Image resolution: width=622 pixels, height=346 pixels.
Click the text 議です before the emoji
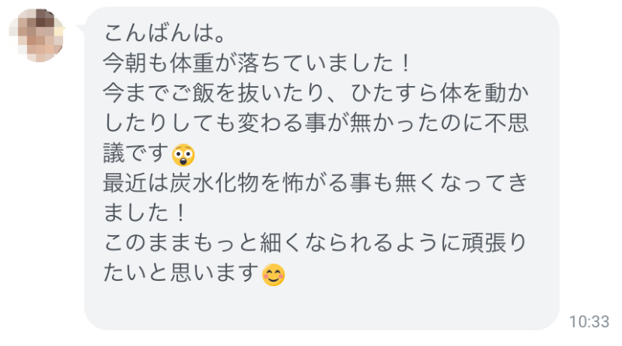[x=136, y=153]
